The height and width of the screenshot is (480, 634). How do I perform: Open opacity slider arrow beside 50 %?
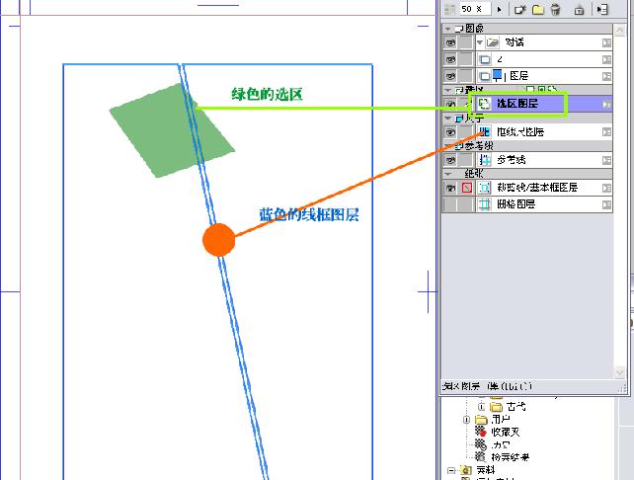(500, 9)
